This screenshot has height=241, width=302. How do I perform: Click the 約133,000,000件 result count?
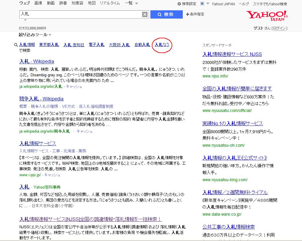click(x=33, y=28)
